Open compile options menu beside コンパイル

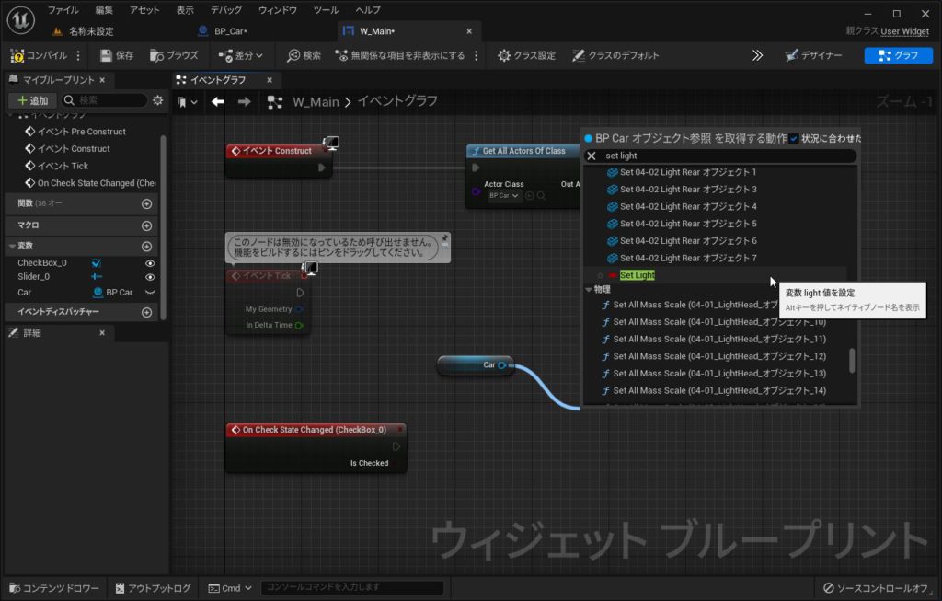click(x=78, y=55)
